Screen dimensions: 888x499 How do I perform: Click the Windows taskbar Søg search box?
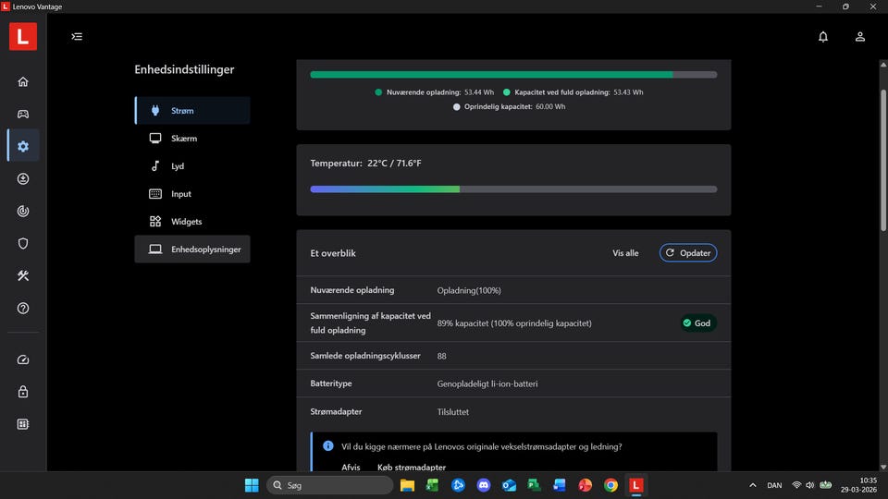(328, 485)
